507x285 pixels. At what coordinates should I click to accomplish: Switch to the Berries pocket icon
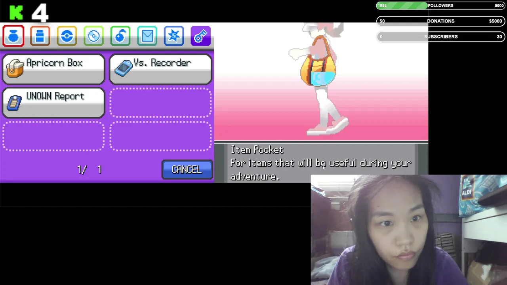click(120, 36)
